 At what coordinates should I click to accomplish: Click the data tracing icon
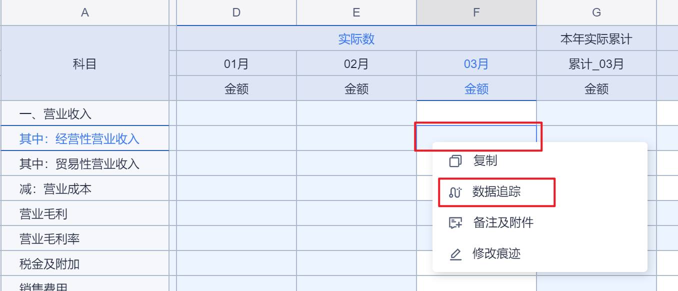coord(455,192)
